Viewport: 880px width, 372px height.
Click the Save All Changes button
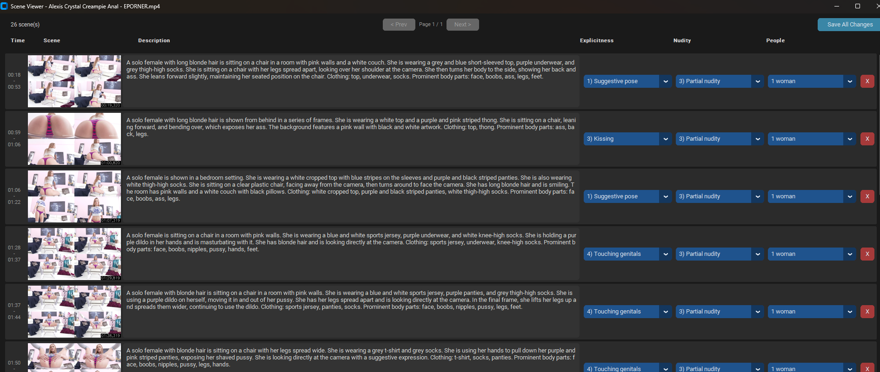pyautogui.click(x=849, y=25)
